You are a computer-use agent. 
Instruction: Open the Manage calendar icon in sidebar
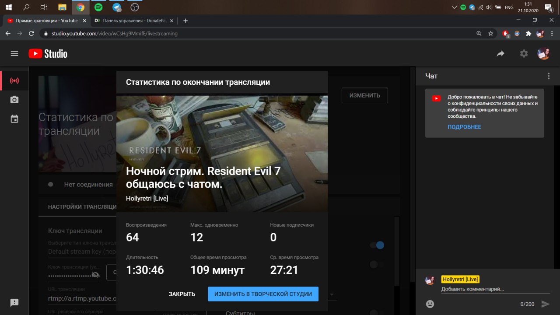click(14, 119)
